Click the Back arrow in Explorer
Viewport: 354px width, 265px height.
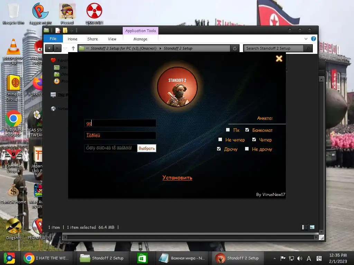[x=49, y=48]
